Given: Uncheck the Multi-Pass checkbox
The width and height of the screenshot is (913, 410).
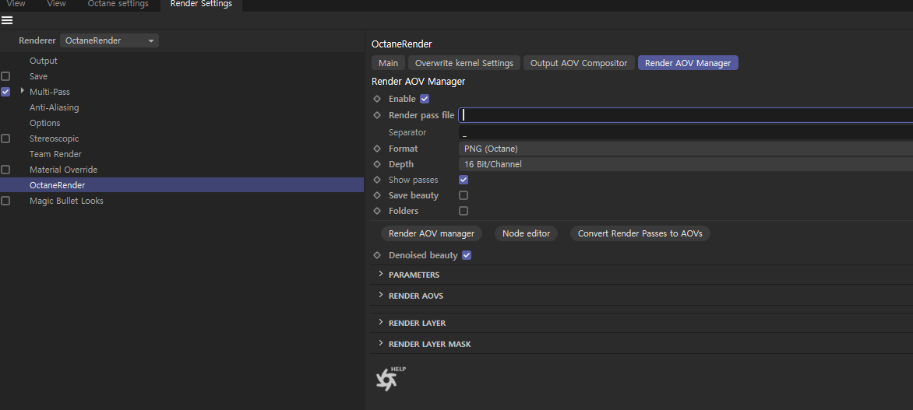Looking at the screenshot, I should 5,92.
